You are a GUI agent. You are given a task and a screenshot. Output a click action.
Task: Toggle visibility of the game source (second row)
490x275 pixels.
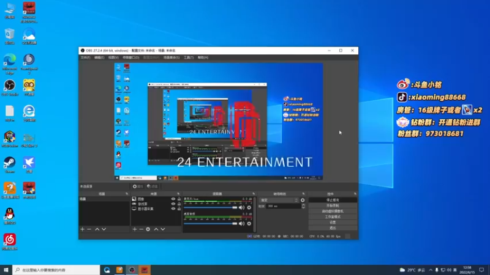coord(173,204)
